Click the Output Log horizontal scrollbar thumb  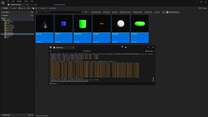[69, 81]
